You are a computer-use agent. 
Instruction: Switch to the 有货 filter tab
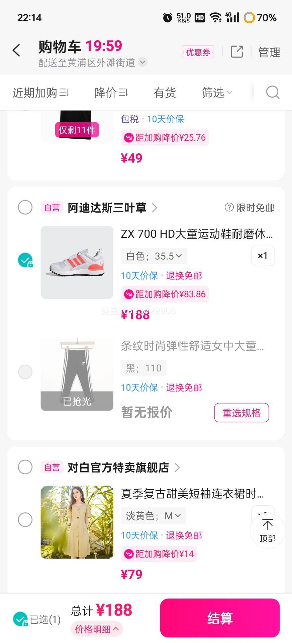tap(165, 93)
